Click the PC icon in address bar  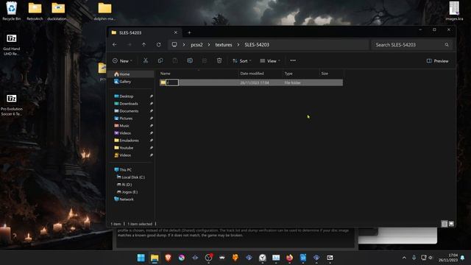[x=174, y=44]
